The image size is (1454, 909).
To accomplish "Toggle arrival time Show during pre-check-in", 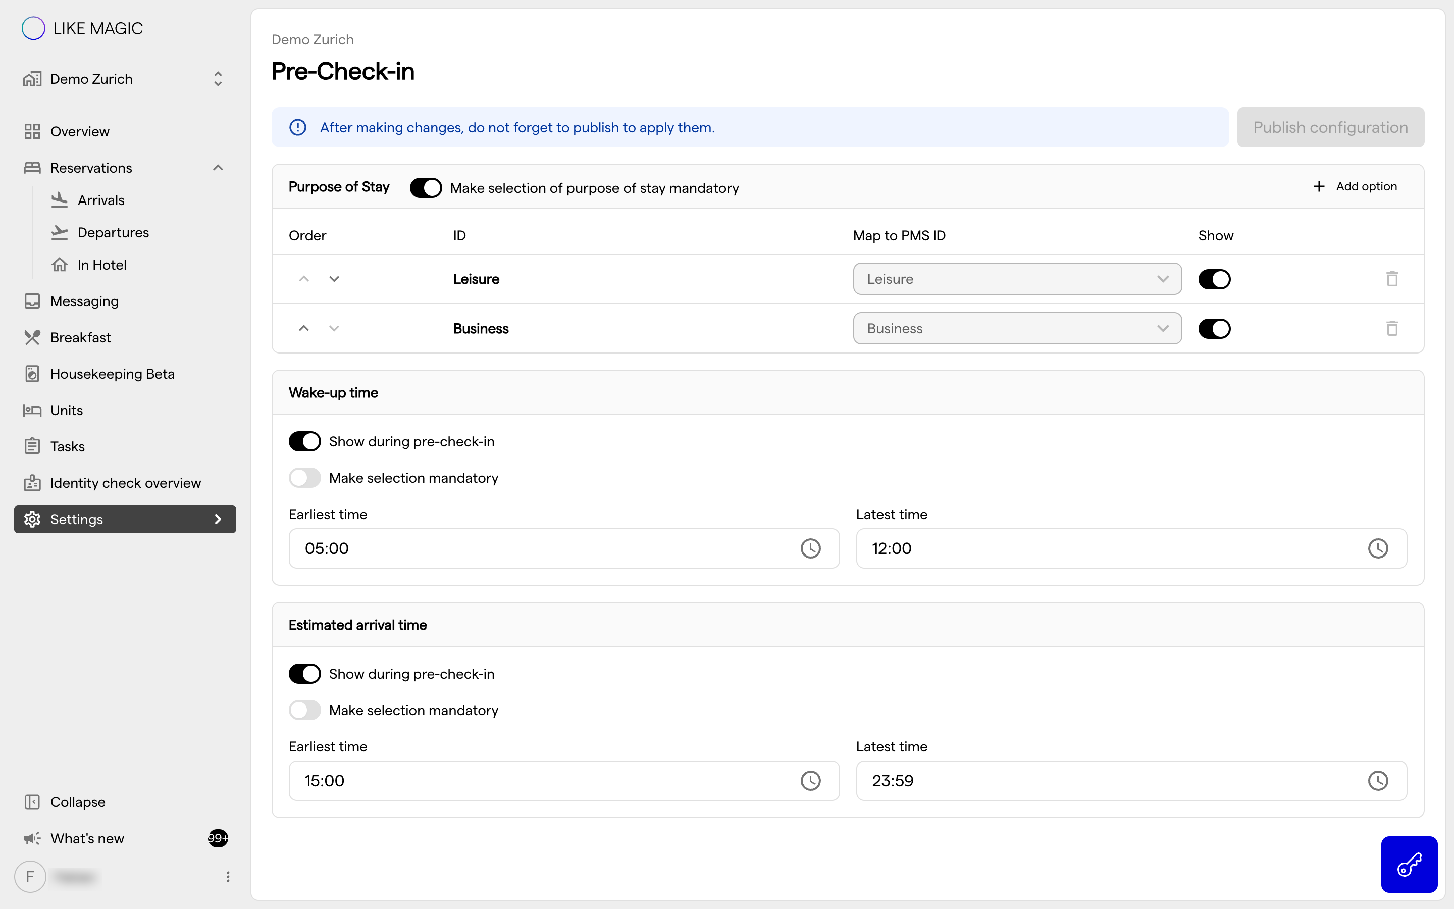I will pyautogui.click(x=304, y=674).
